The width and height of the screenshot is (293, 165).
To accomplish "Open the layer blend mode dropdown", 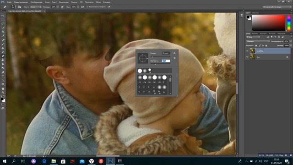I will [258, 41].
